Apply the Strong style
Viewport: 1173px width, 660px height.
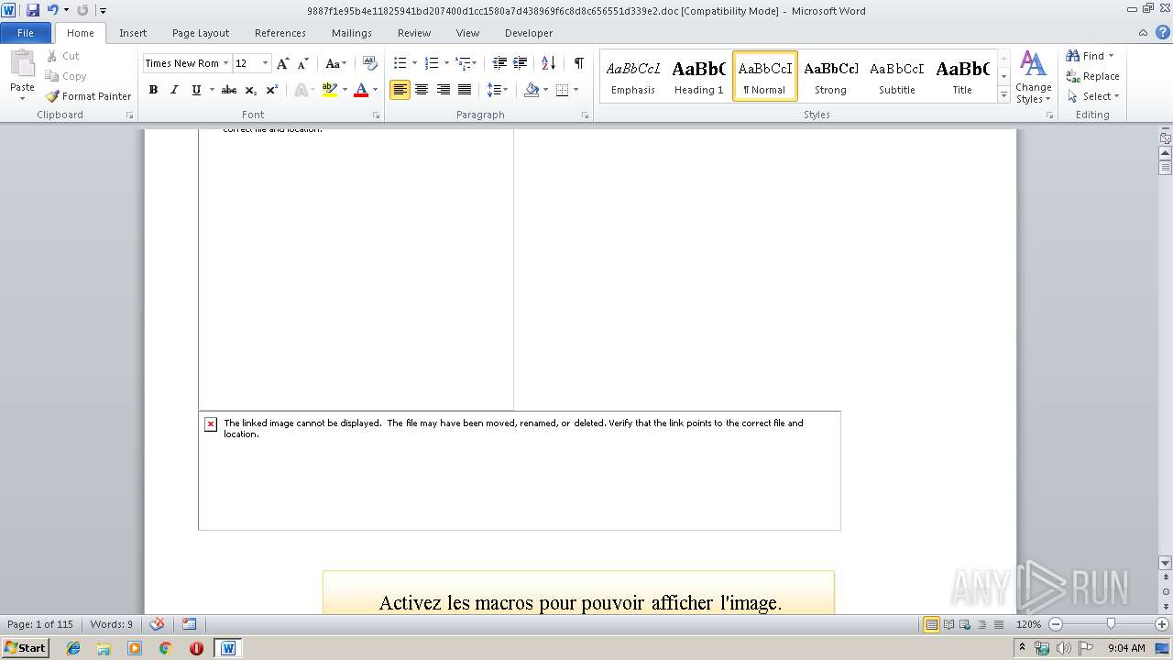point(831,76)
